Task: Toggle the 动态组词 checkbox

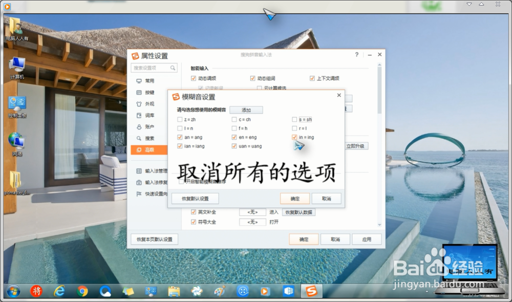Action: [253, 78]
